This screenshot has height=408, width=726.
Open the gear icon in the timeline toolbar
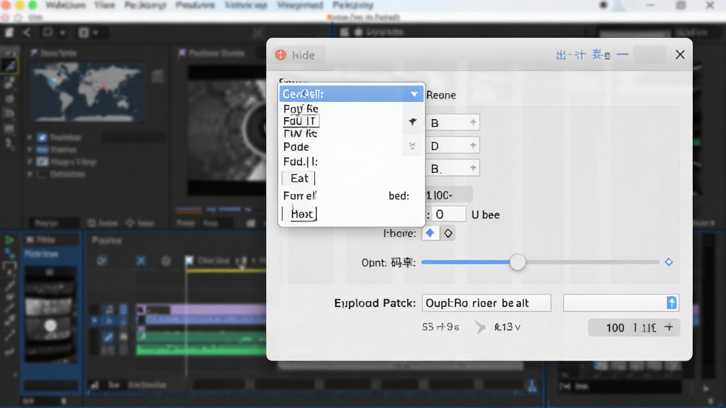[x=166, y=261]
